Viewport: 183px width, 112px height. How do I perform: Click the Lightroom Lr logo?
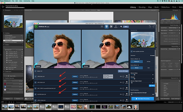pyautogui.click(x=3, y=7)
